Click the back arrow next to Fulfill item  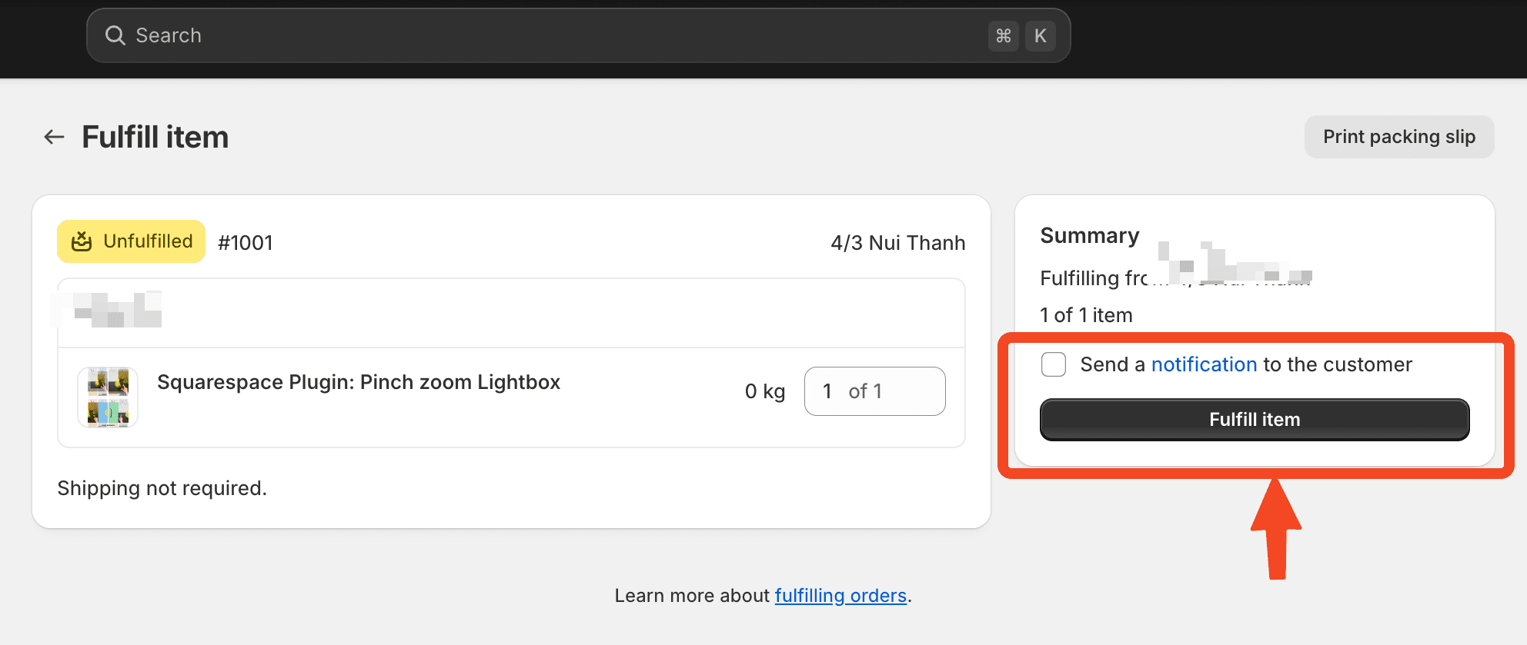click(54, 138)
